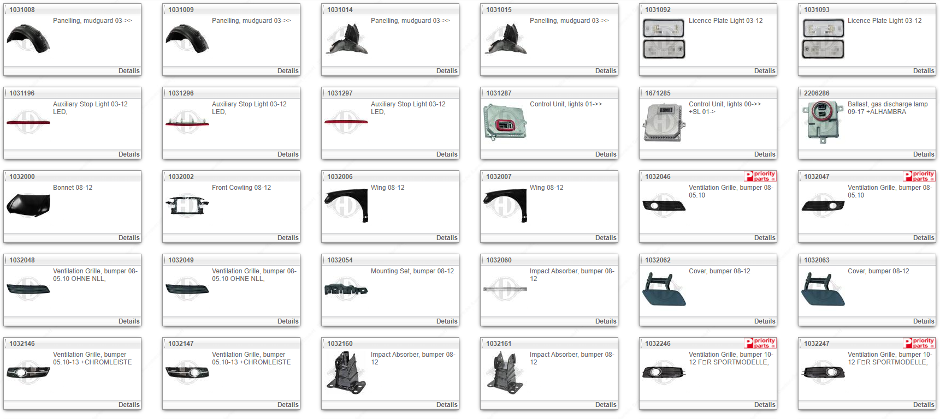Click the priority parts badge on item 1032046
940x419 pixels.
(760, 176)
